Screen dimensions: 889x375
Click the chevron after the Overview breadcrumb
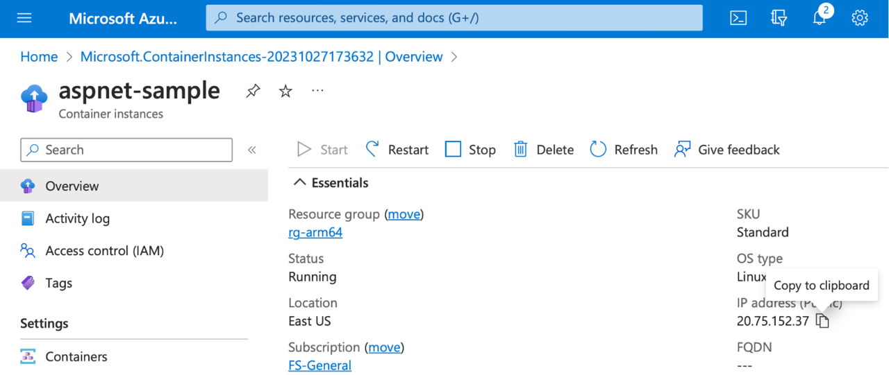point(454,57)
